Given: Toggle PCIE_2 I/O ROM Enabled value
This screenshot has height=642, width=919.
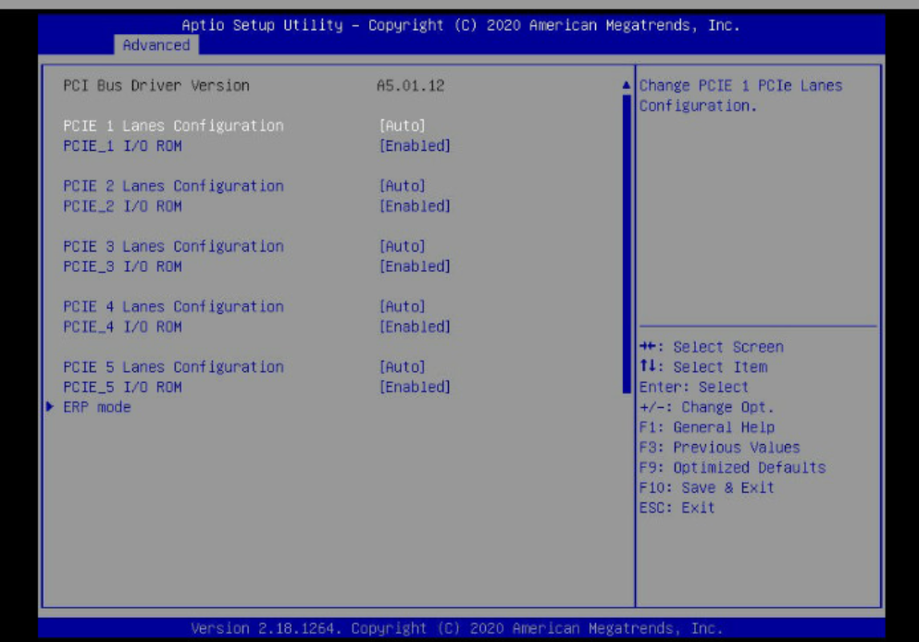Looking at the screenshot, I should pyautogui.click(x=415, y=206).
